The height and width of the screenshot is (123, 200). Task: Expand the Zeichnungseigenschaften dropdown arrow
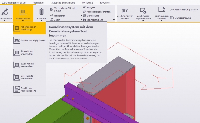point(143,21)
